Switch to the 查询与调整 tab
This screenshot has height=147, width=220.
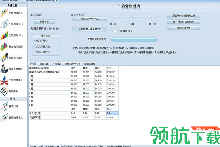(90, 64)
